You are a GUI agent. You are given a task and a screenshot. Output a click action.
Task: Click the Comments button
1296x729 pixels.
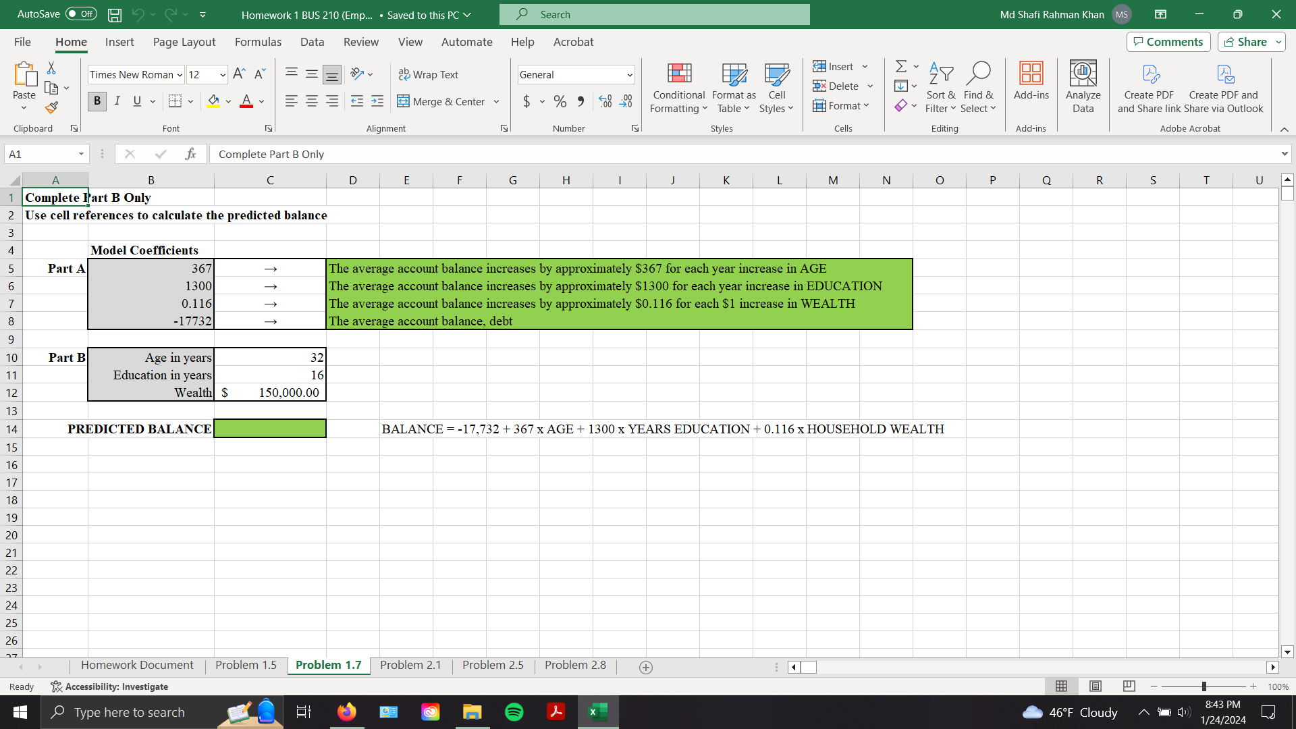1168,41
